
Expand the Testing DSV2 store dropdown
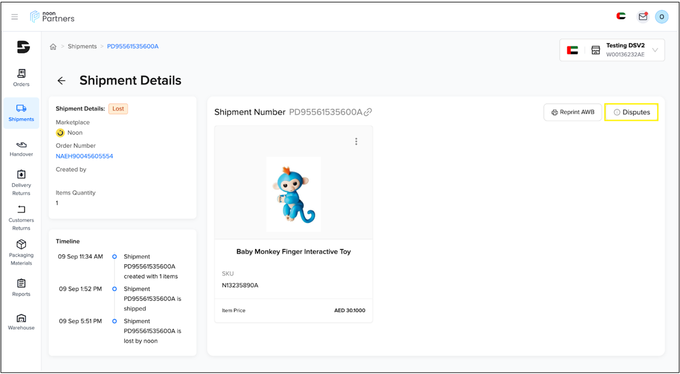[612, 50]
